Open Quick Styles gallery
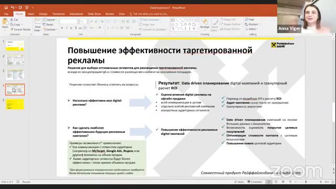This screenshot has height=189, width=336. (214, 25)
